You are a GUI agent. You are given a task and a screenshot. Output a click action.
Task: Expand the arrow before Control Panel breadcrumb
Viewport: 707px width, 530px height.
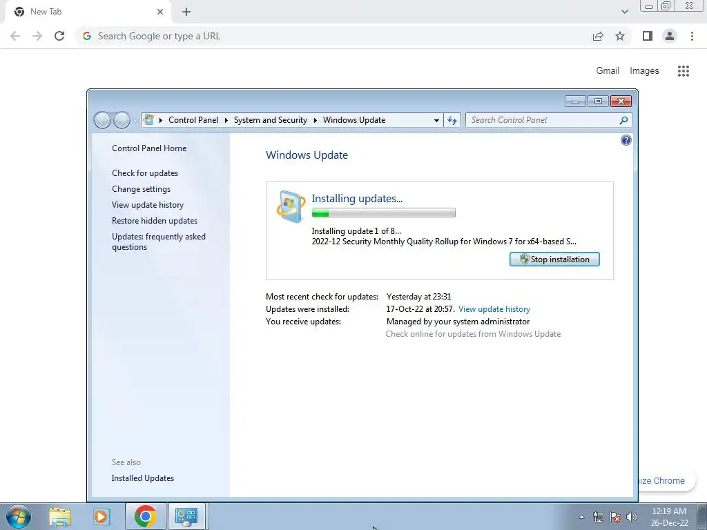[160, 120]
